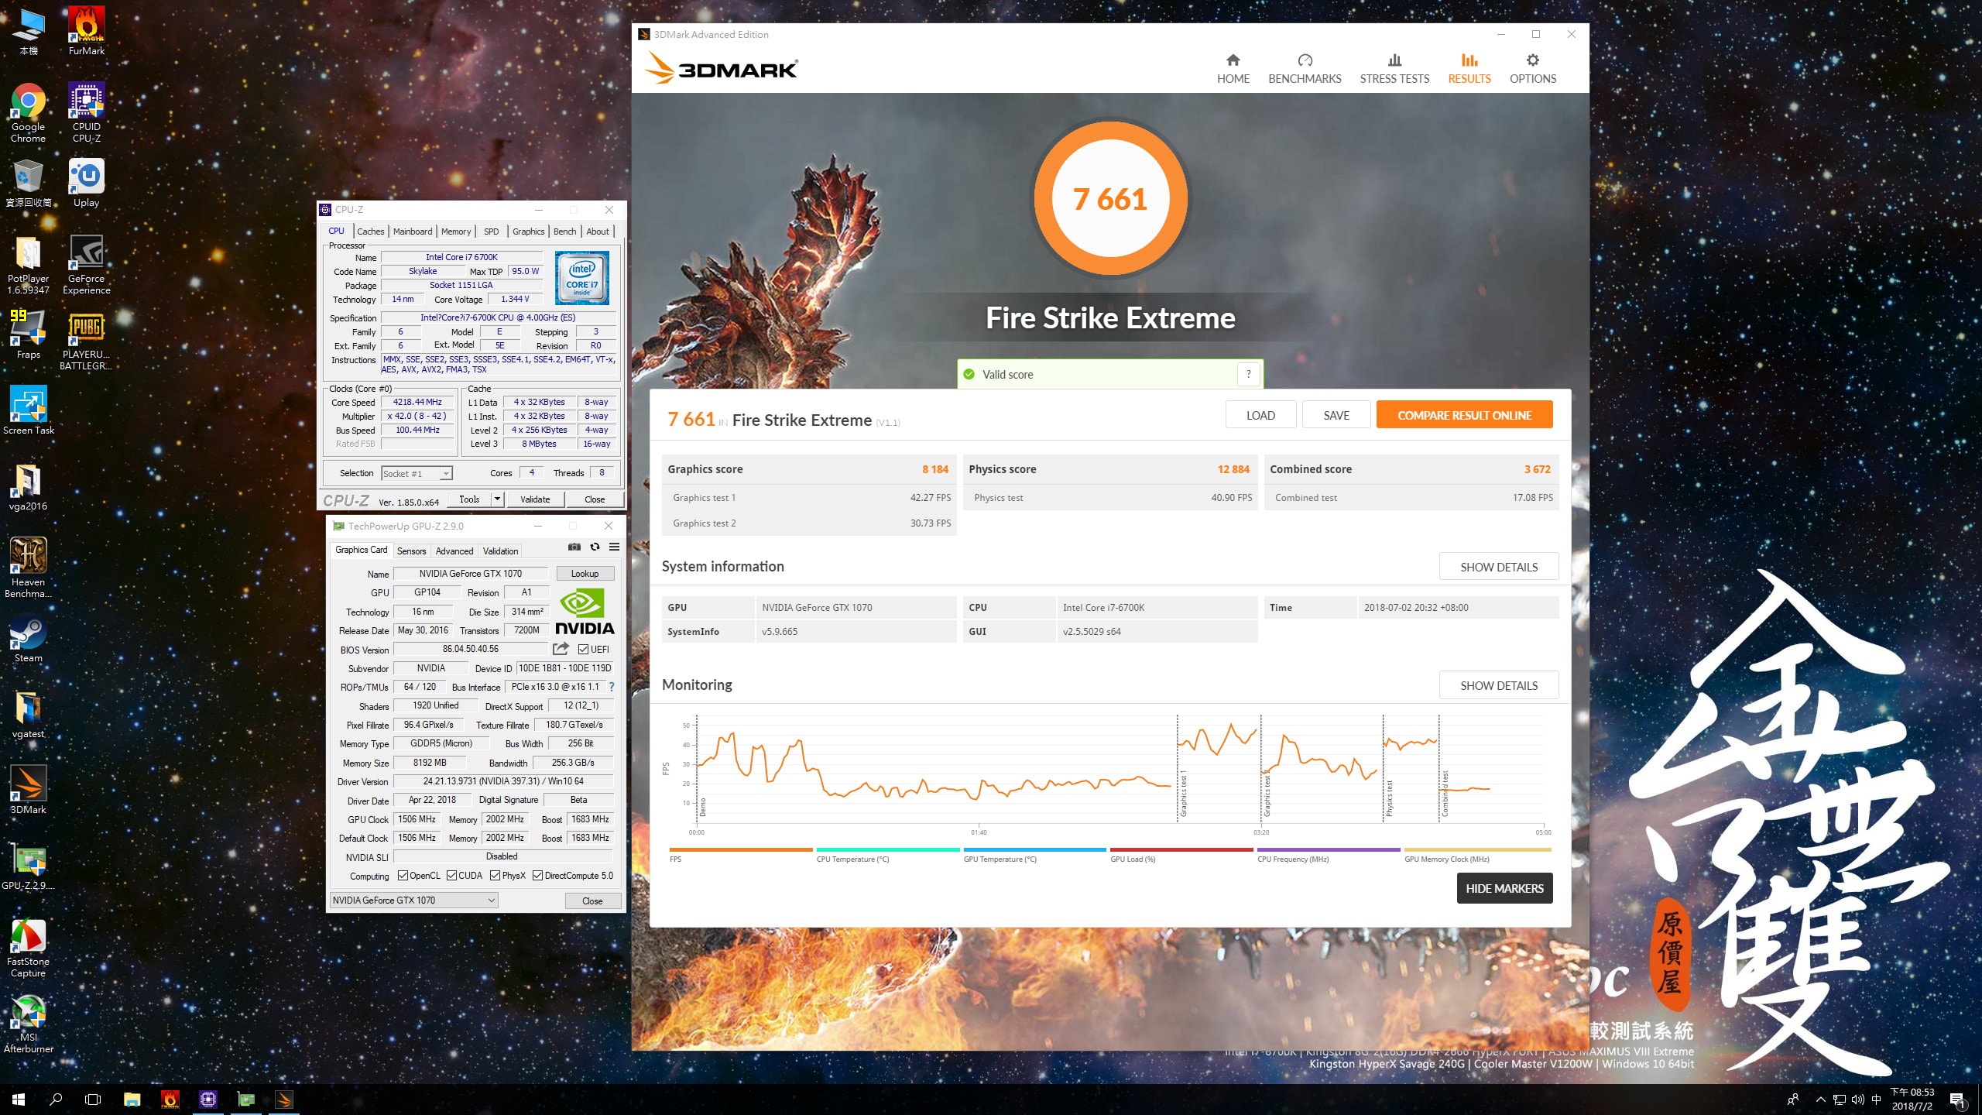Click CPU Temperature legend color bar

[x=887, y=849]
